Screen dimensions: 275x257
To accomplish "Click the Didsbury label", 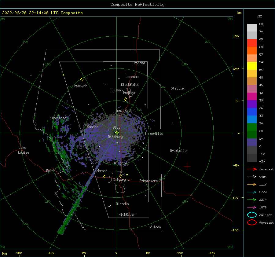I will 115,137.
